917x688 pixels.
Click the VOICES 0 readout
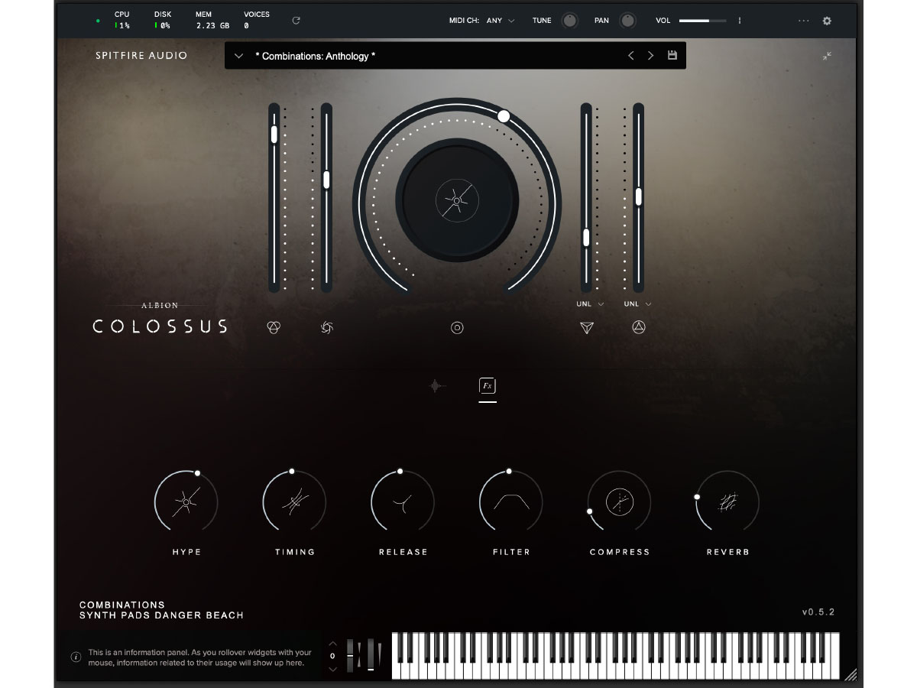pyautogui.click(x=256, y=20)
